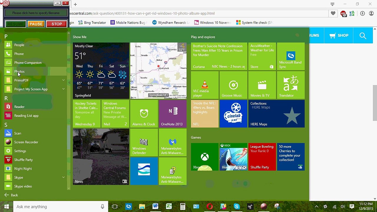Open the Translator tile
377x212 pixels.
pyautogui.click(x=291, y=85)
